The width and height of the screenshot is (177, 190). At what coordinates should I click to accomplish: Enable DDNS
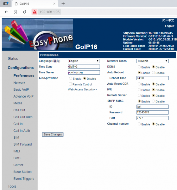(139, 67)
